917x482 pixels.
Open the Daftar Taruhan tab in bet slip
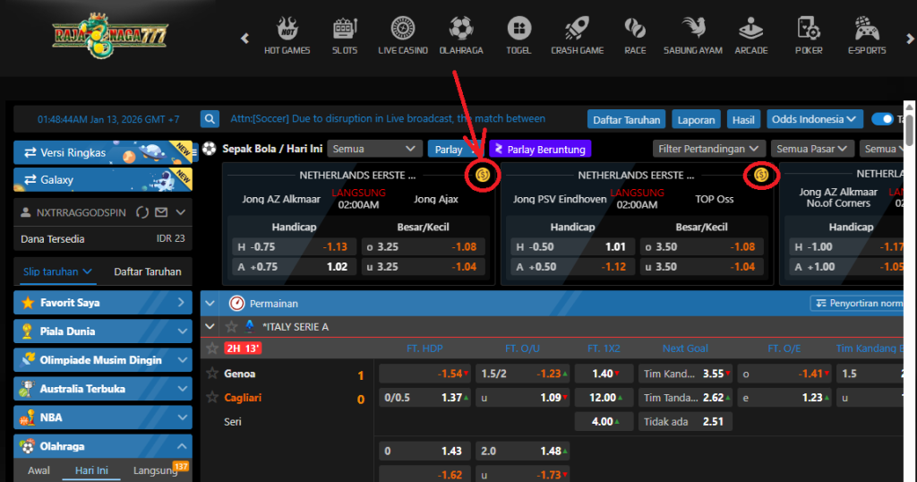pyautogui.click(x=148, y=271)
